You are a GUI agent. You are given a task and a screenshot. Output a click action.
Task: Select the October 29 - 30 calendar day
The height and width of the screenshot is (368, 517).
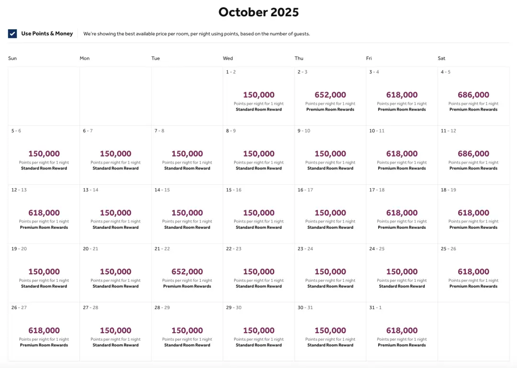tap(258, 332)
